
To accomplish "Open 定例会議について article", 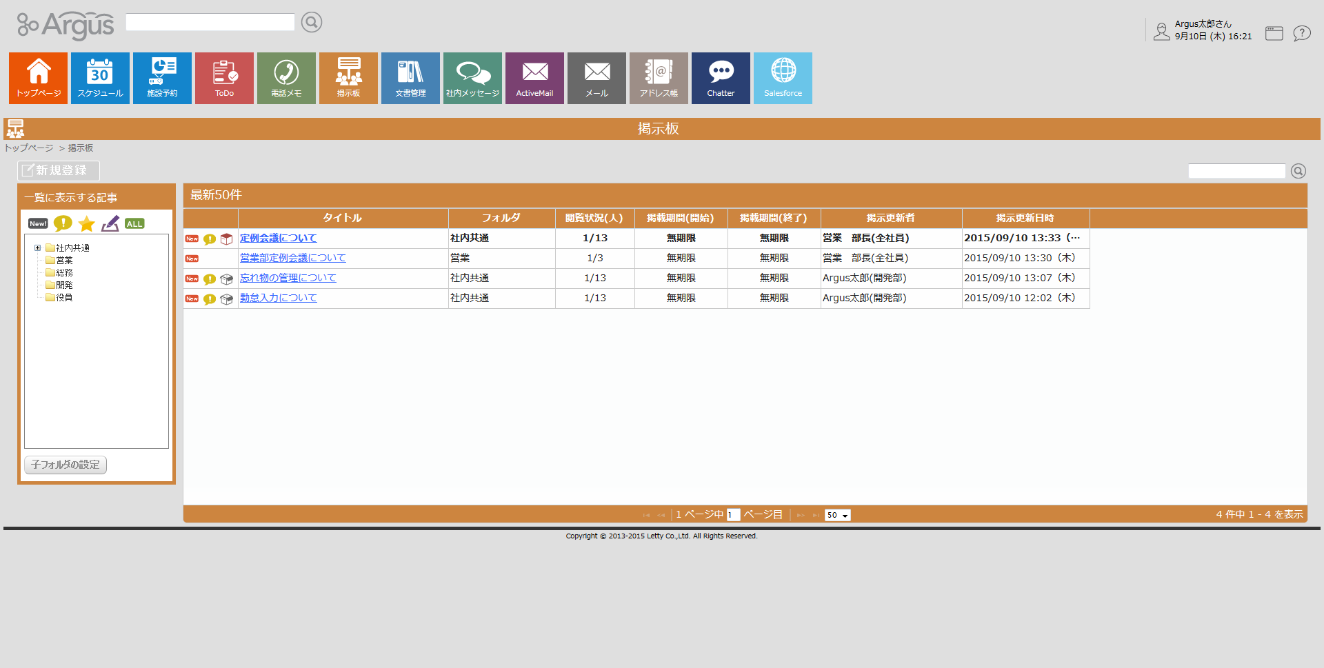I will coord(278,238).
